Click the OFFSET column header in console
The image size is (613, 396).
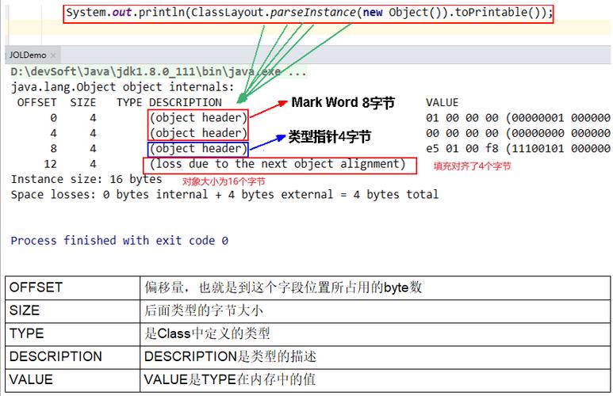36,103
